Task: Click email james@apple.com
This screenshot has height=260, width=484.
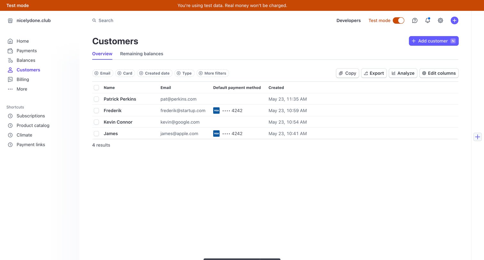Action: (179, 134)
